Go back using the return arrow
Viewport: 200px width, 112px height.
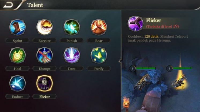[8, 5]
